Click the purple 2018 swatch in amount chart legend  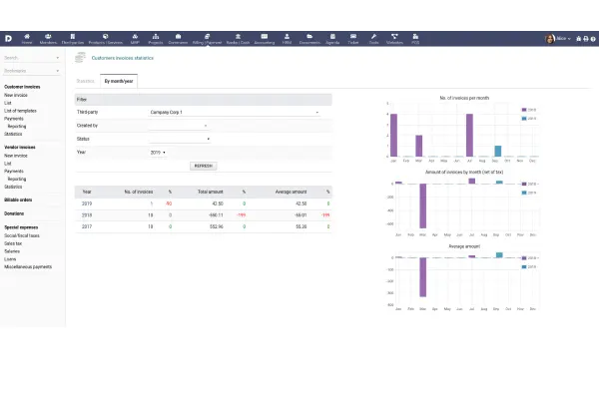[x=523, y=184]
